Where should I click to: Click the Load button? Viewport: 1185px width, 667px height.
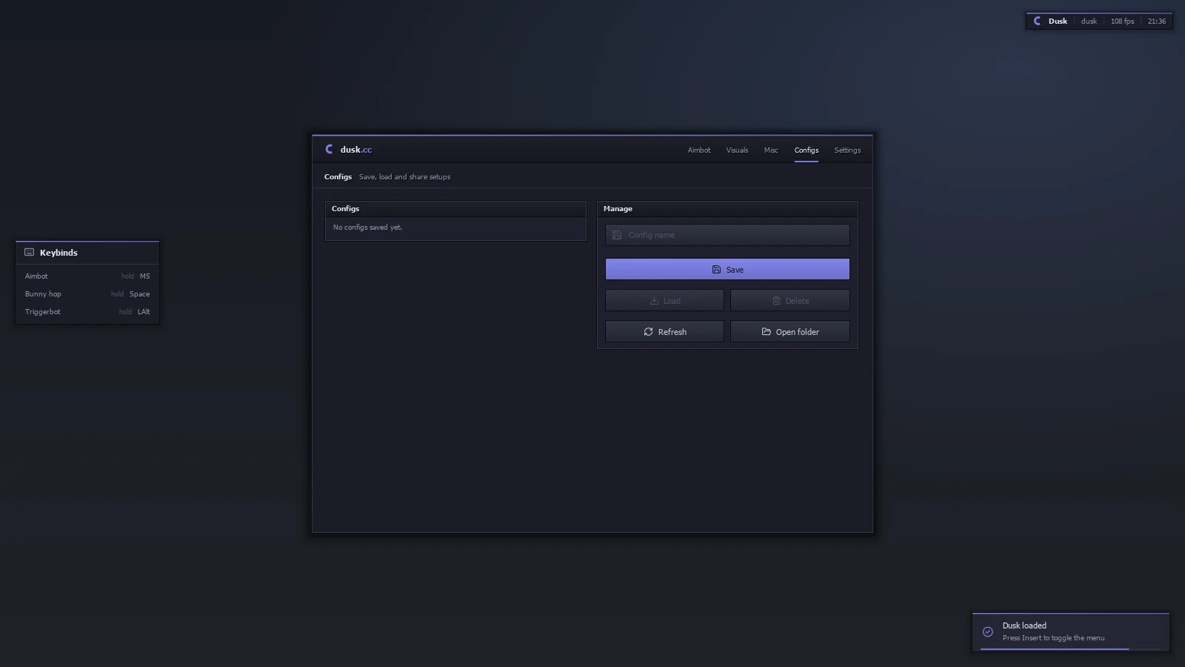(664, 300)
